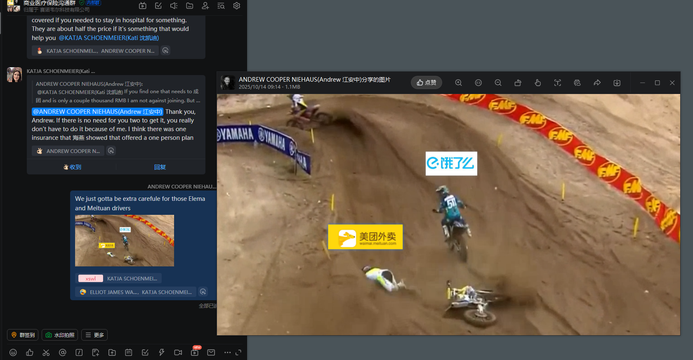The width and height of the screenshot is (693, 360).
Task: Click the xswl reaction tag
Action: tap(91, 278)
